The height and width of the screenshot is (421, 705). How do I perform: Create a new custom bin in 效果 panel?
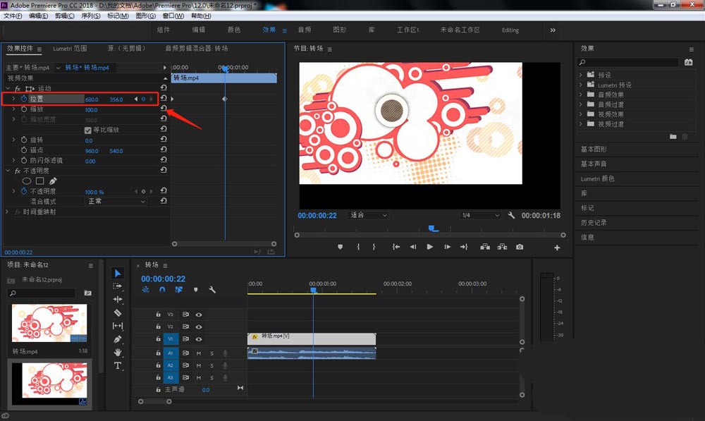pos(673,136)
